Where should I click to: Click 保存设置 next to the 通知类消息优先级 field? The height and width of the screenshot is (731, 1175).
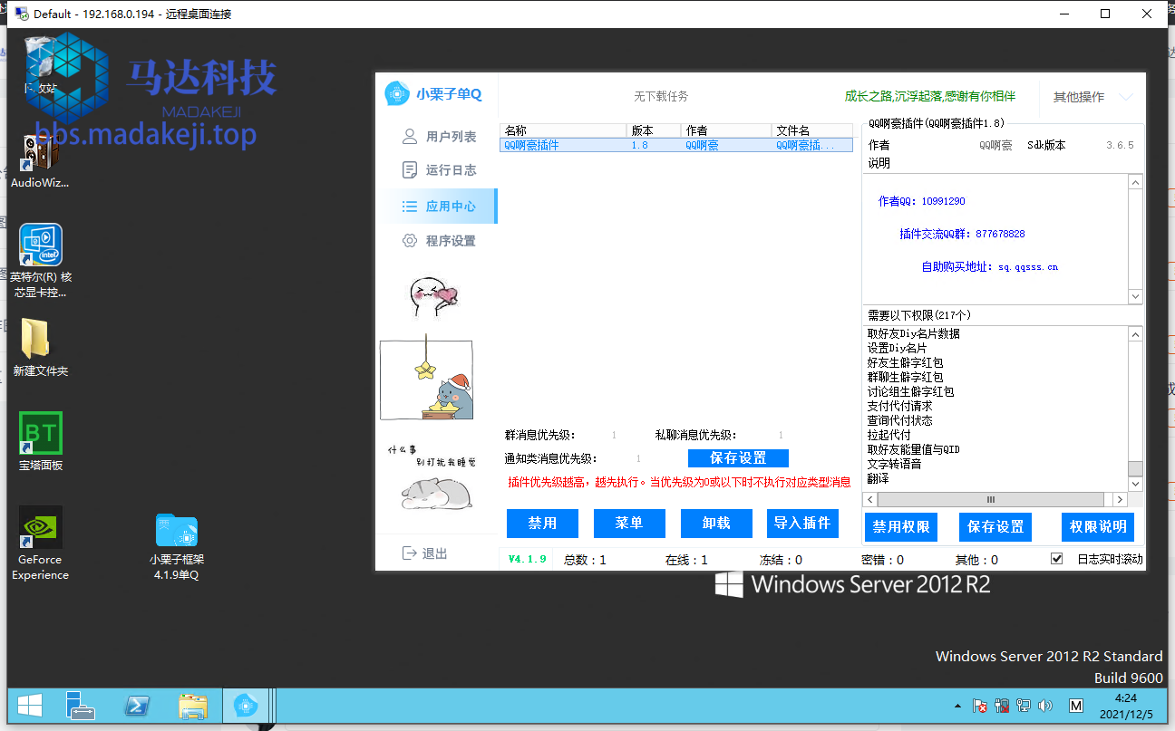(x=738, y=458)
